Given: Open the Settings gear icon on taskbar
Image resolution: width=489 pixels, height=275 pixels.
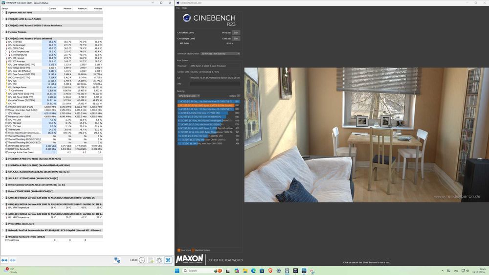Looking at the screenshot, I should click(x=279, y=271).
